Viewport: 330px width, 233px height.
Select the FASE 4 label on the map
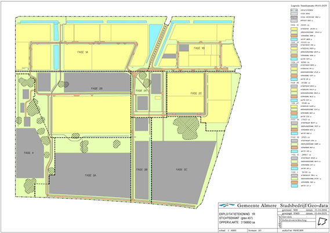point(28,153)
